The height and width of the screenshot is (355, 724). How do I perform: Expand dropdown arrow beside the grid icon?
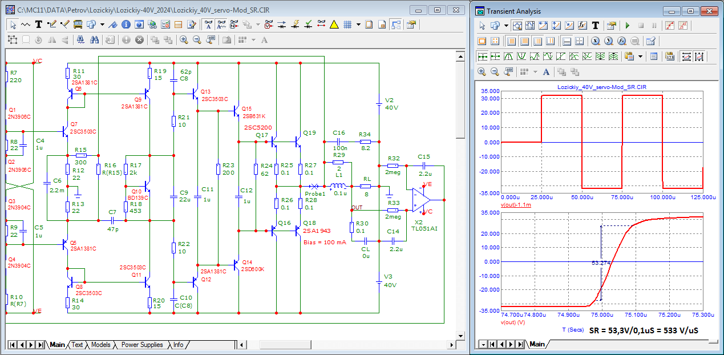coord(358,25)
